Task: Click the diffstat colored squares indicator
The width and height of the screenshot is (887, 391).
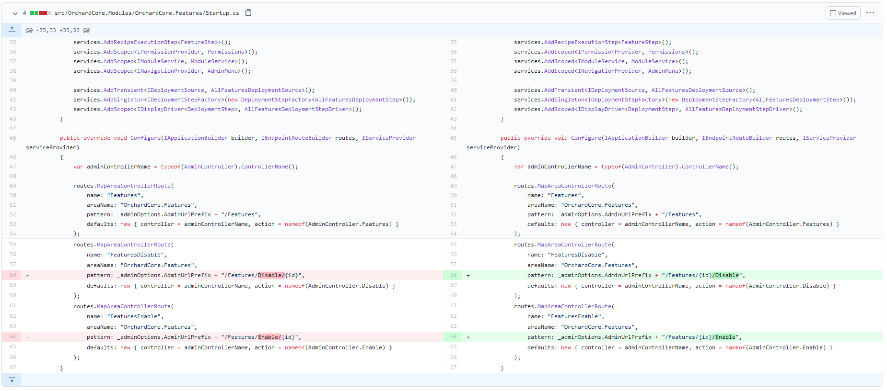Action: pos(40,13)
